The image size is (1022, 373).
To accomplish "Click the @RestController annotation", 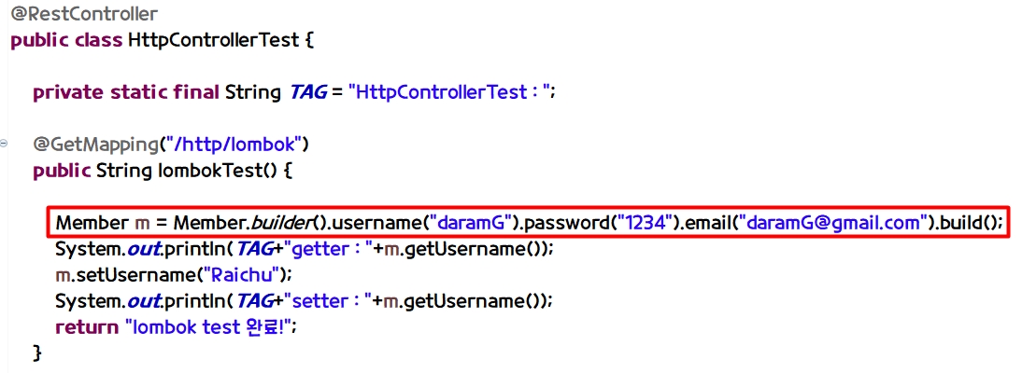I will coord(84,14).
